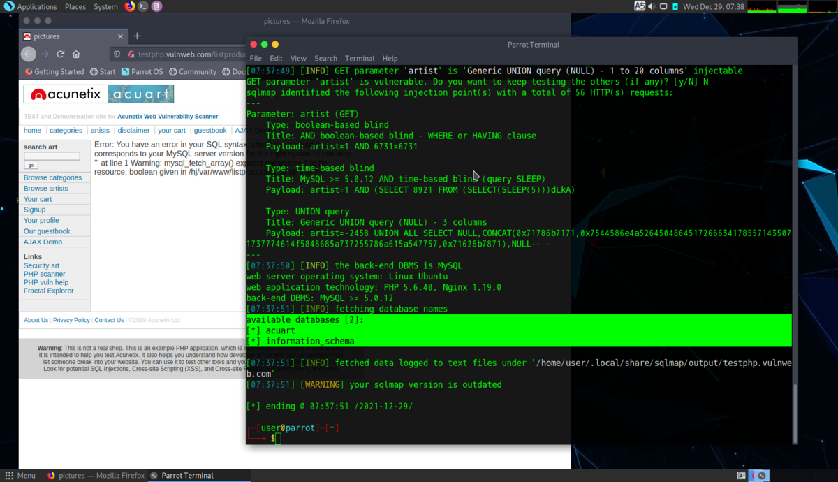The width and height of the screenshot is (838, 482).
Task: Click the Parrot logo beside Applications
Action: click(x=8, y=6)
